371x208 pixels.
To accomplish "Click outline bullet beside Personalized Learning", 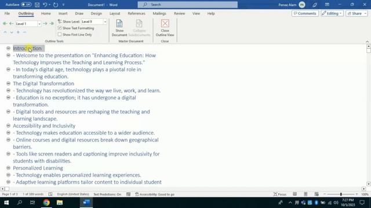I will tap(8, 168).
